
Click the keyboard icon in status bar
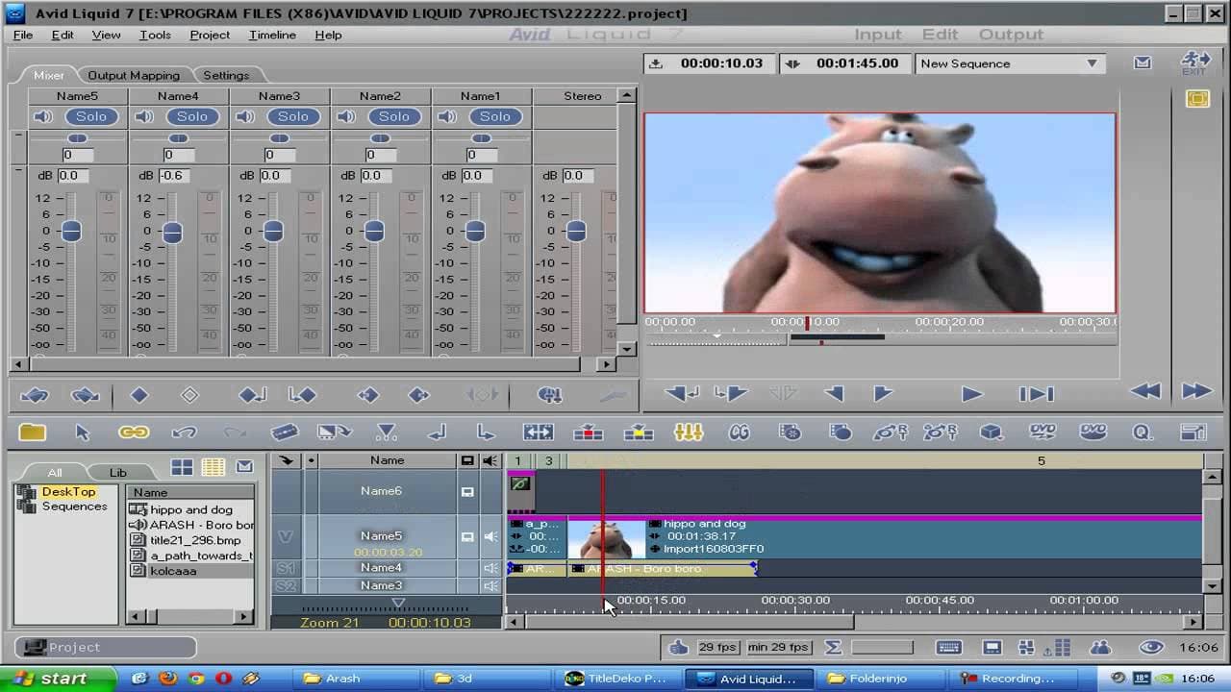[x=948, y=647]
